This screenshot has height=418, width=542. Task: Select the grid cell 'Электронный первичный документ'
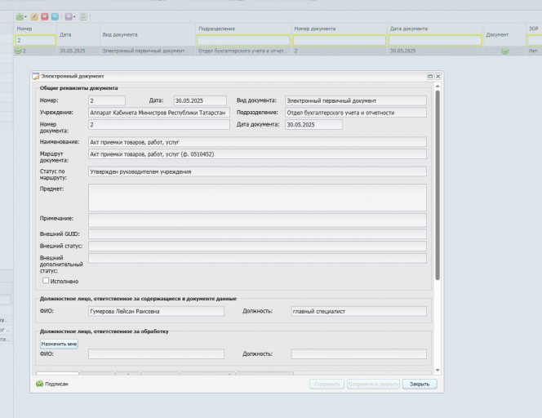point(148,51)
